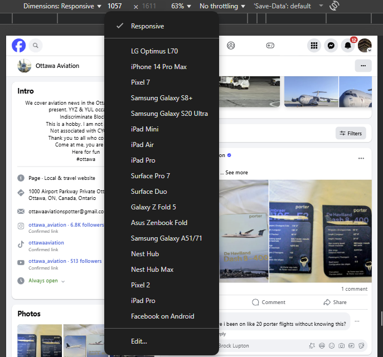Image resolution: width=383 pixels, height=357 pixels.
Task: Insert emoji in reply box
Action: click(x=332, y=346)
